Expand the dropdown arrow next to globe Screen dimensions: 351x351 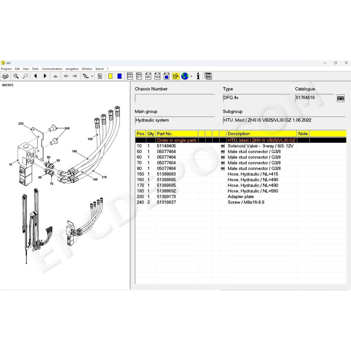tap(191, 77)
